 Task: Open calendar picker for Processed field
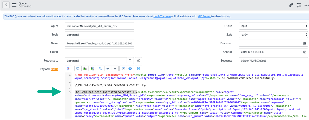point(304,43)
